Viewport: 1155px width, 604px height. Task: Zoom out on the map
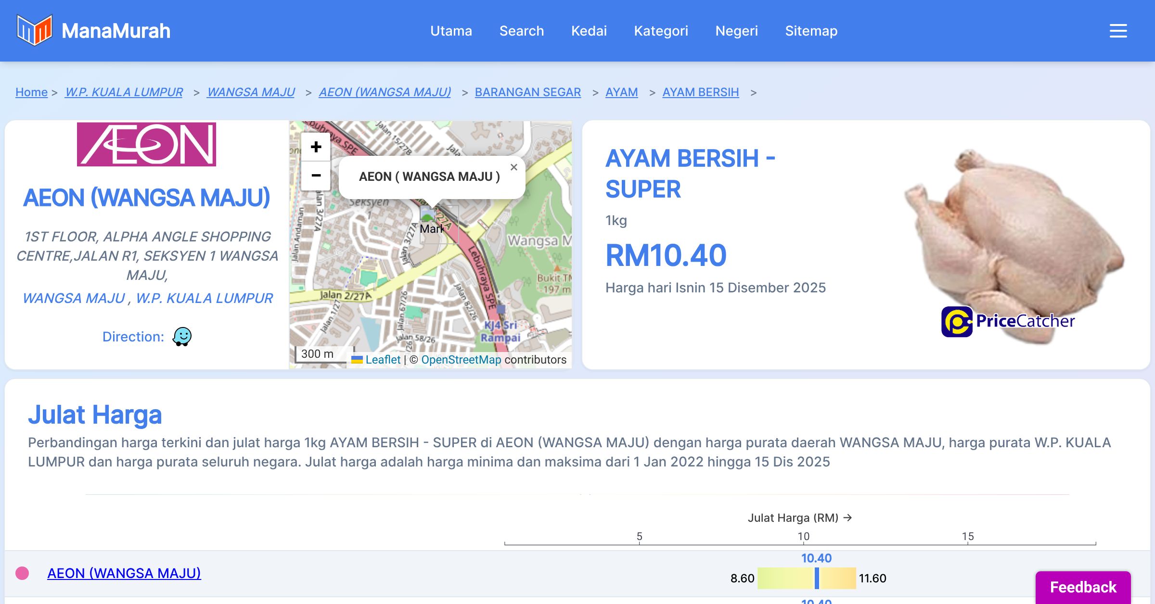coord(316,176)
